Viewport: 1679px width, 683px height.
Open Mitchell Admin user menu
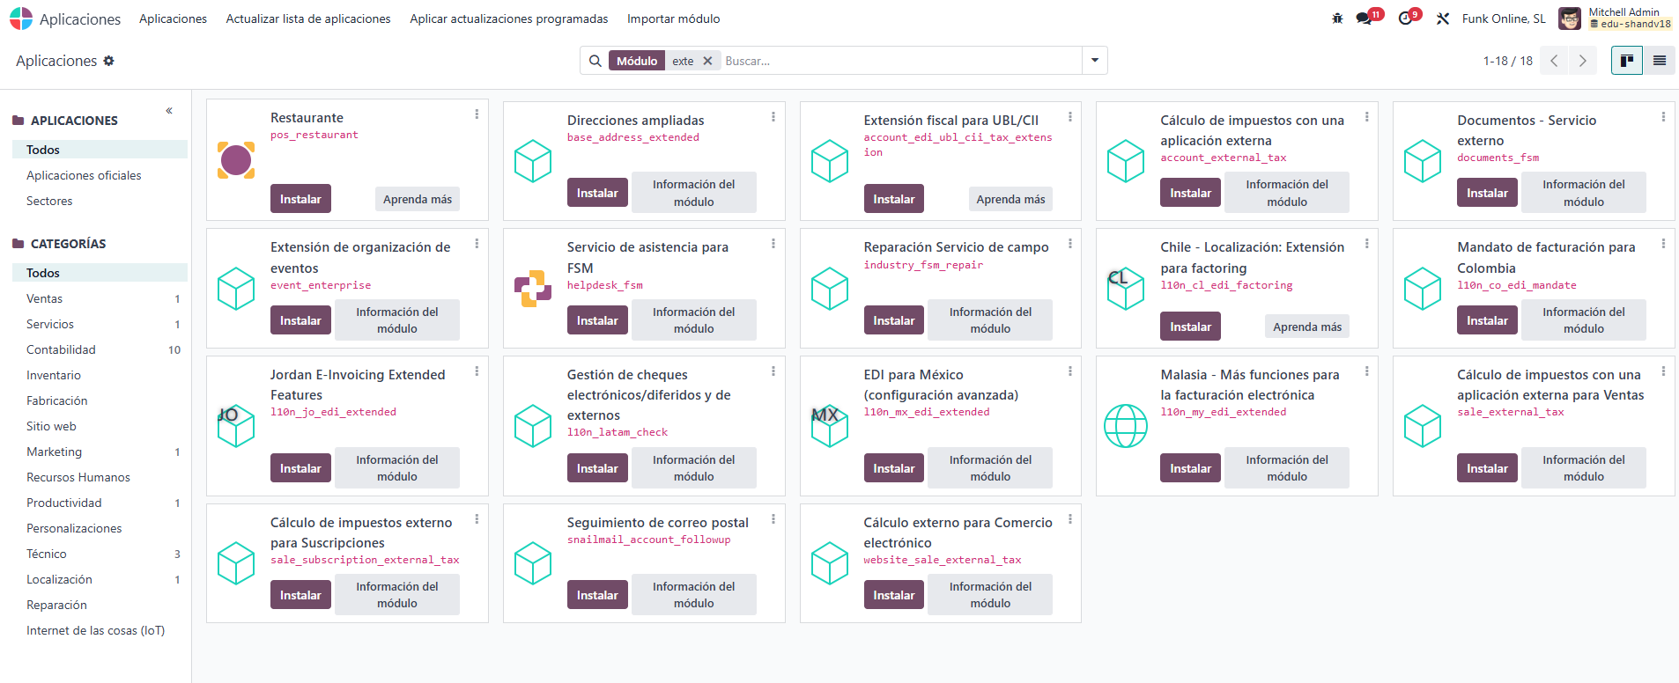click(1615, 18)
